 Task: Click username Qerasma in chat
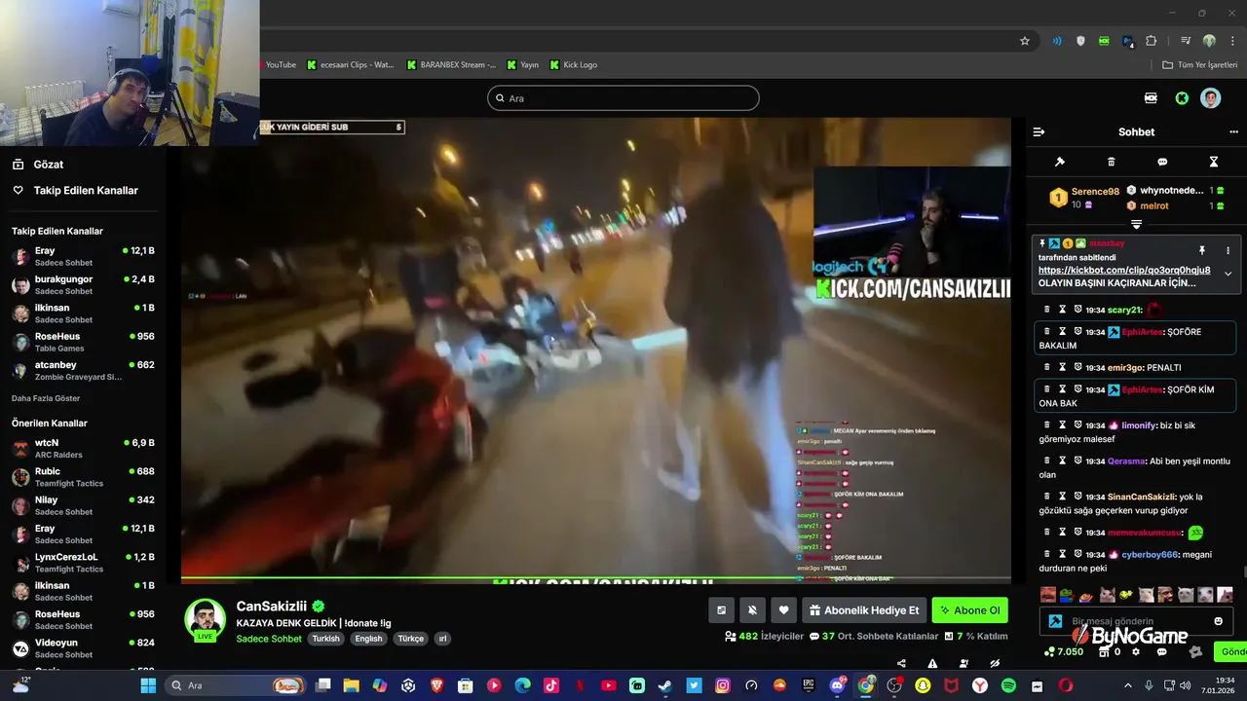(x=1127, y=461)
